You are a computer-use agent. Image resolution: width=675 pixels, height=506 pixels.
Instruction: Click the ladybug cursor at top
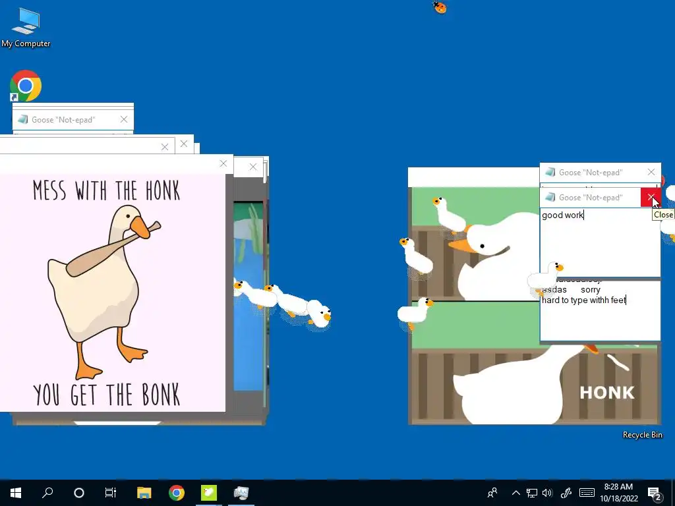click(440, 7)
